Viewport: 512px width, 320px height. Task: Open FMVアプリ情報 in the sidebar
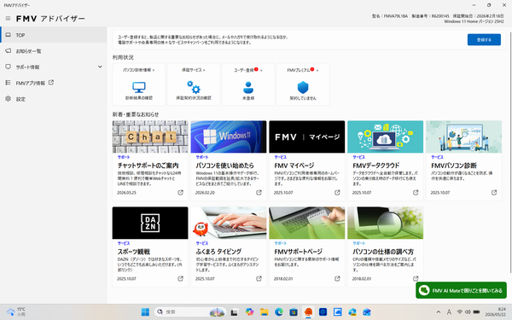[x=54, y=83]
